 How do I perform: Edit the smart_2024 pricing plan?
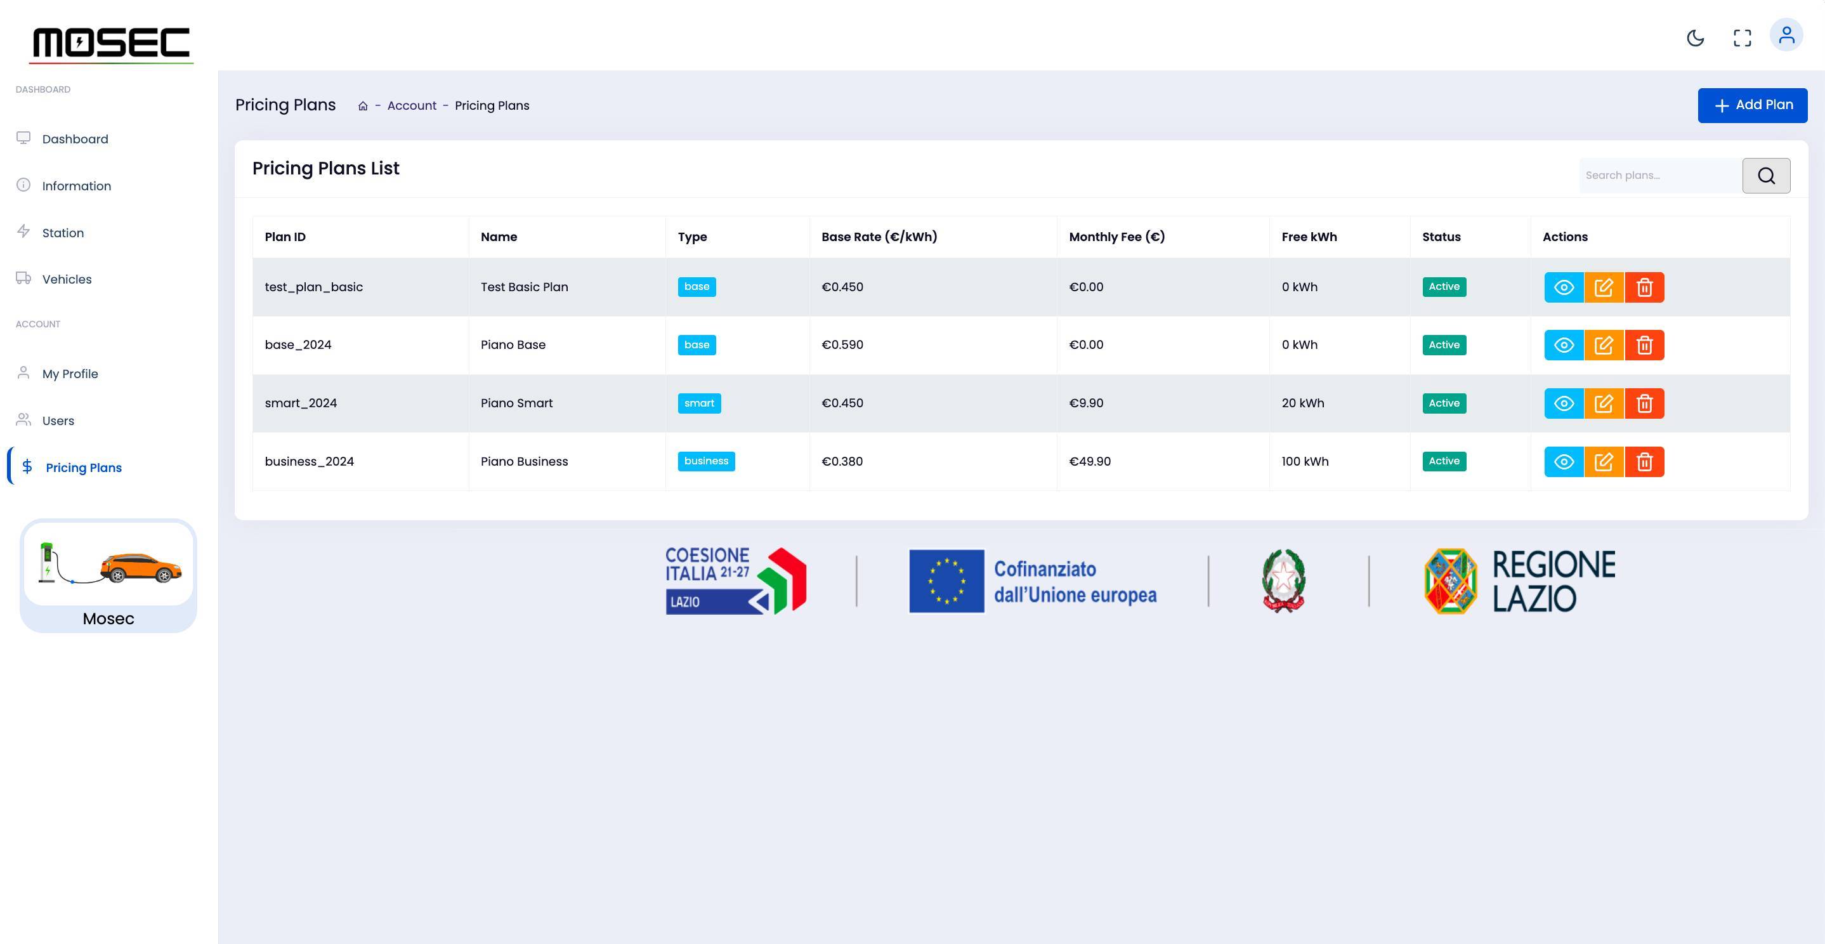click(1605, 403)
